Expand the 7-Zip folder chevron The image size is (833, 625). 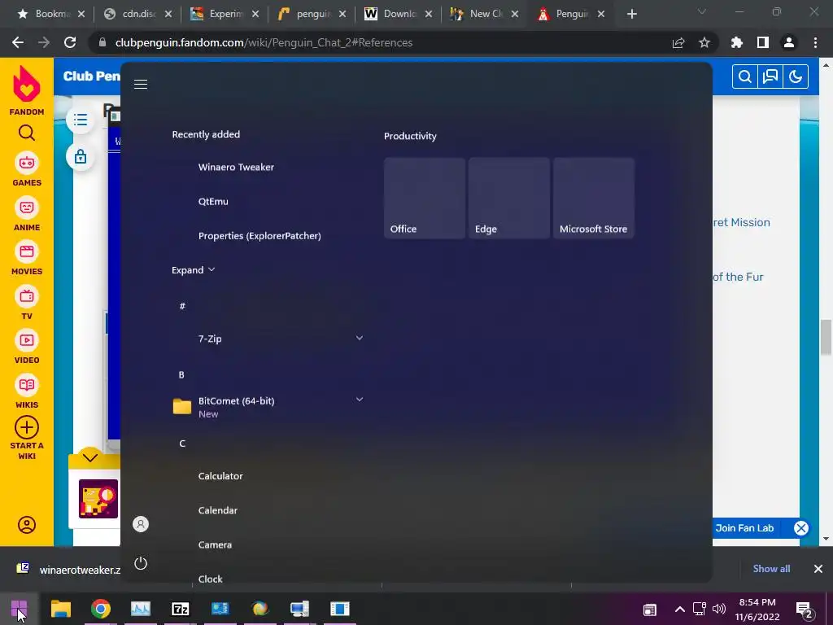click(x=360, y=338)
